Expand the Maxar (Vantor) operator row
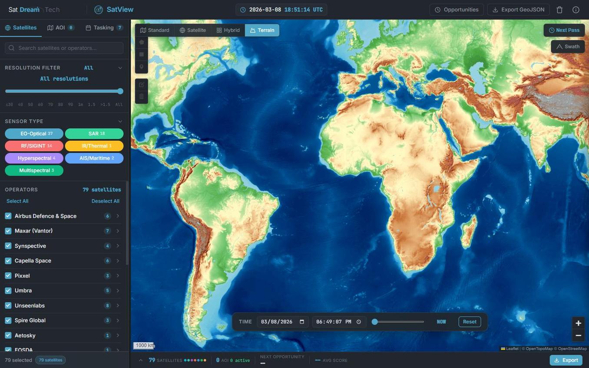Screen dimensions: 589x368 118,231
